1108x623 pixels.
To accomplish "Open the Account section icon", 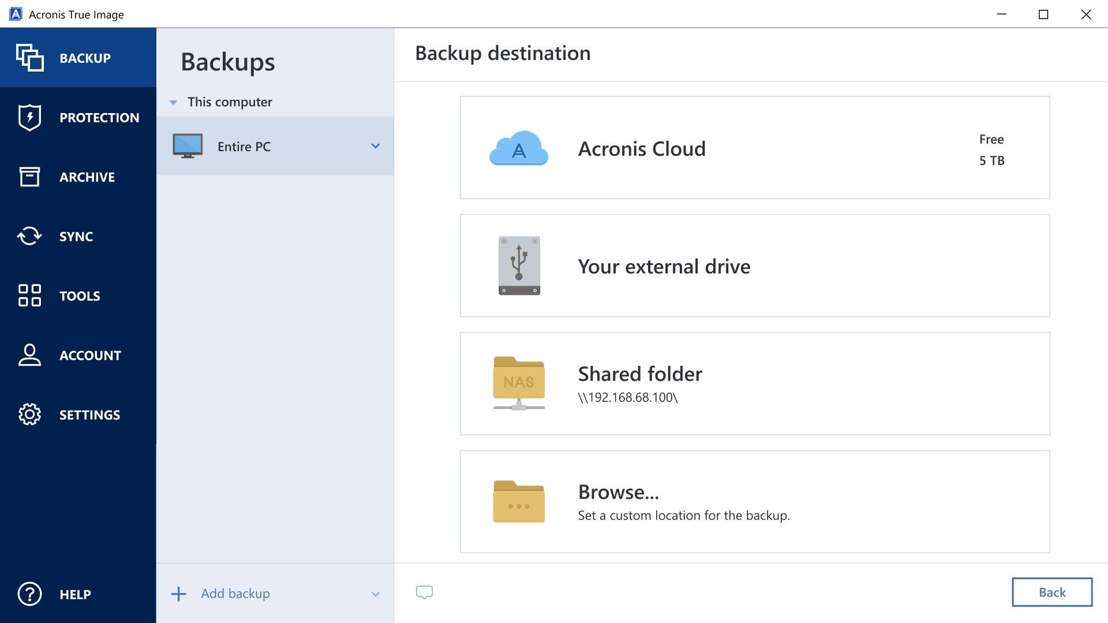I will [x=29, y=355].
